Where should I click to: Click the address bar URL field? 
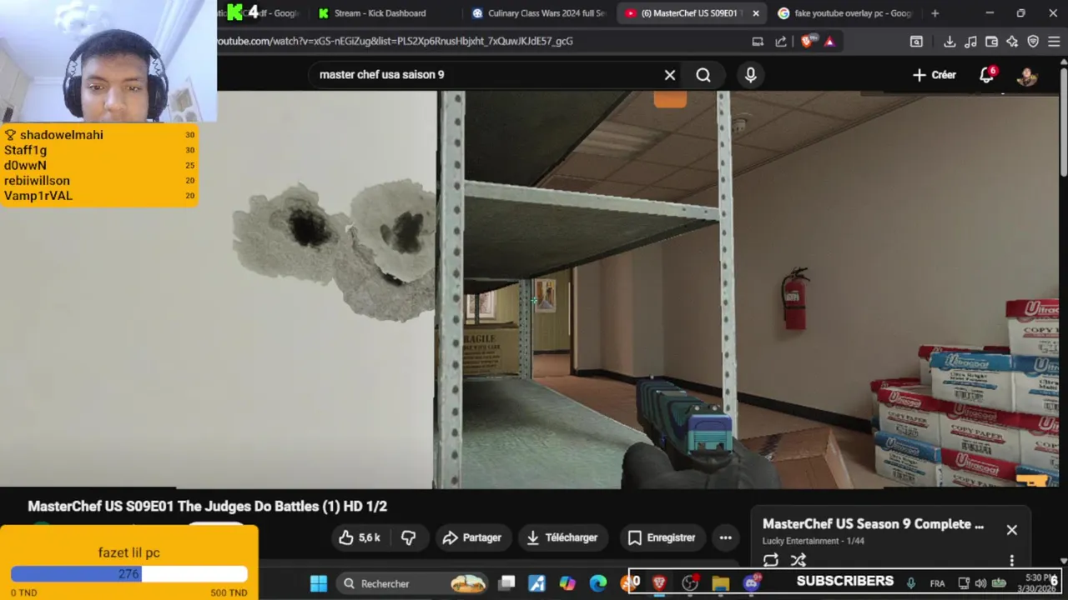(x=478, y=41)
